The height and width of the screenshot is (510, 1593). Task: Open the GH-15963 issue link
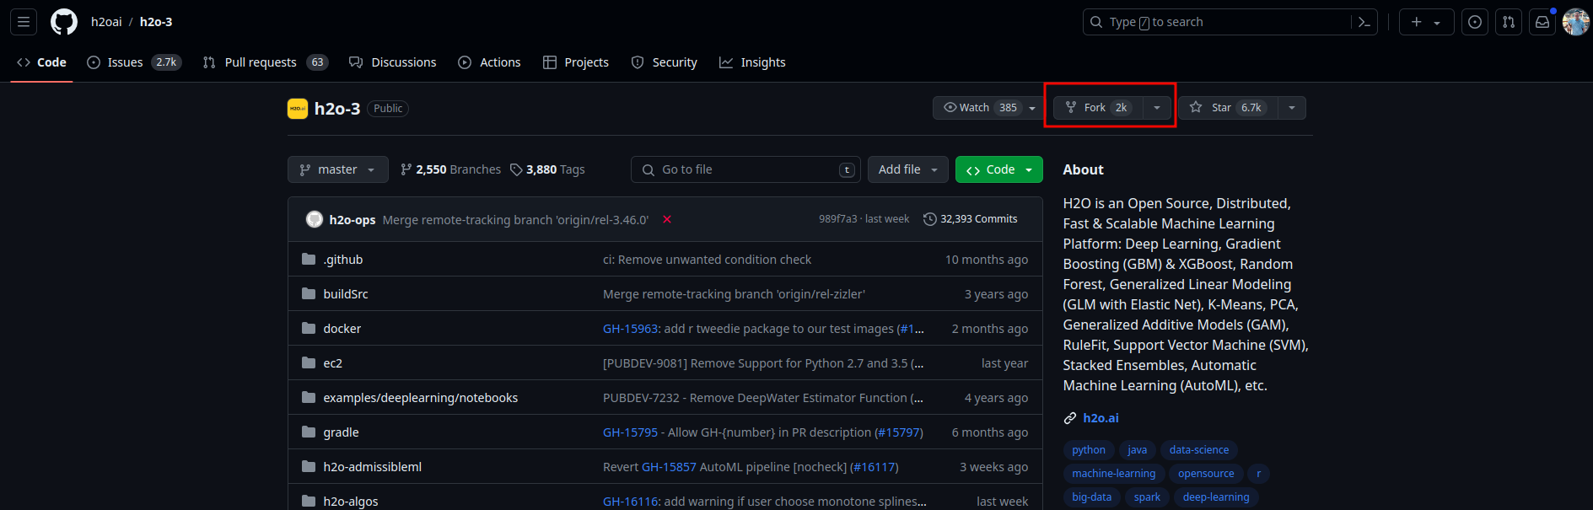click(x=630, y=329)
